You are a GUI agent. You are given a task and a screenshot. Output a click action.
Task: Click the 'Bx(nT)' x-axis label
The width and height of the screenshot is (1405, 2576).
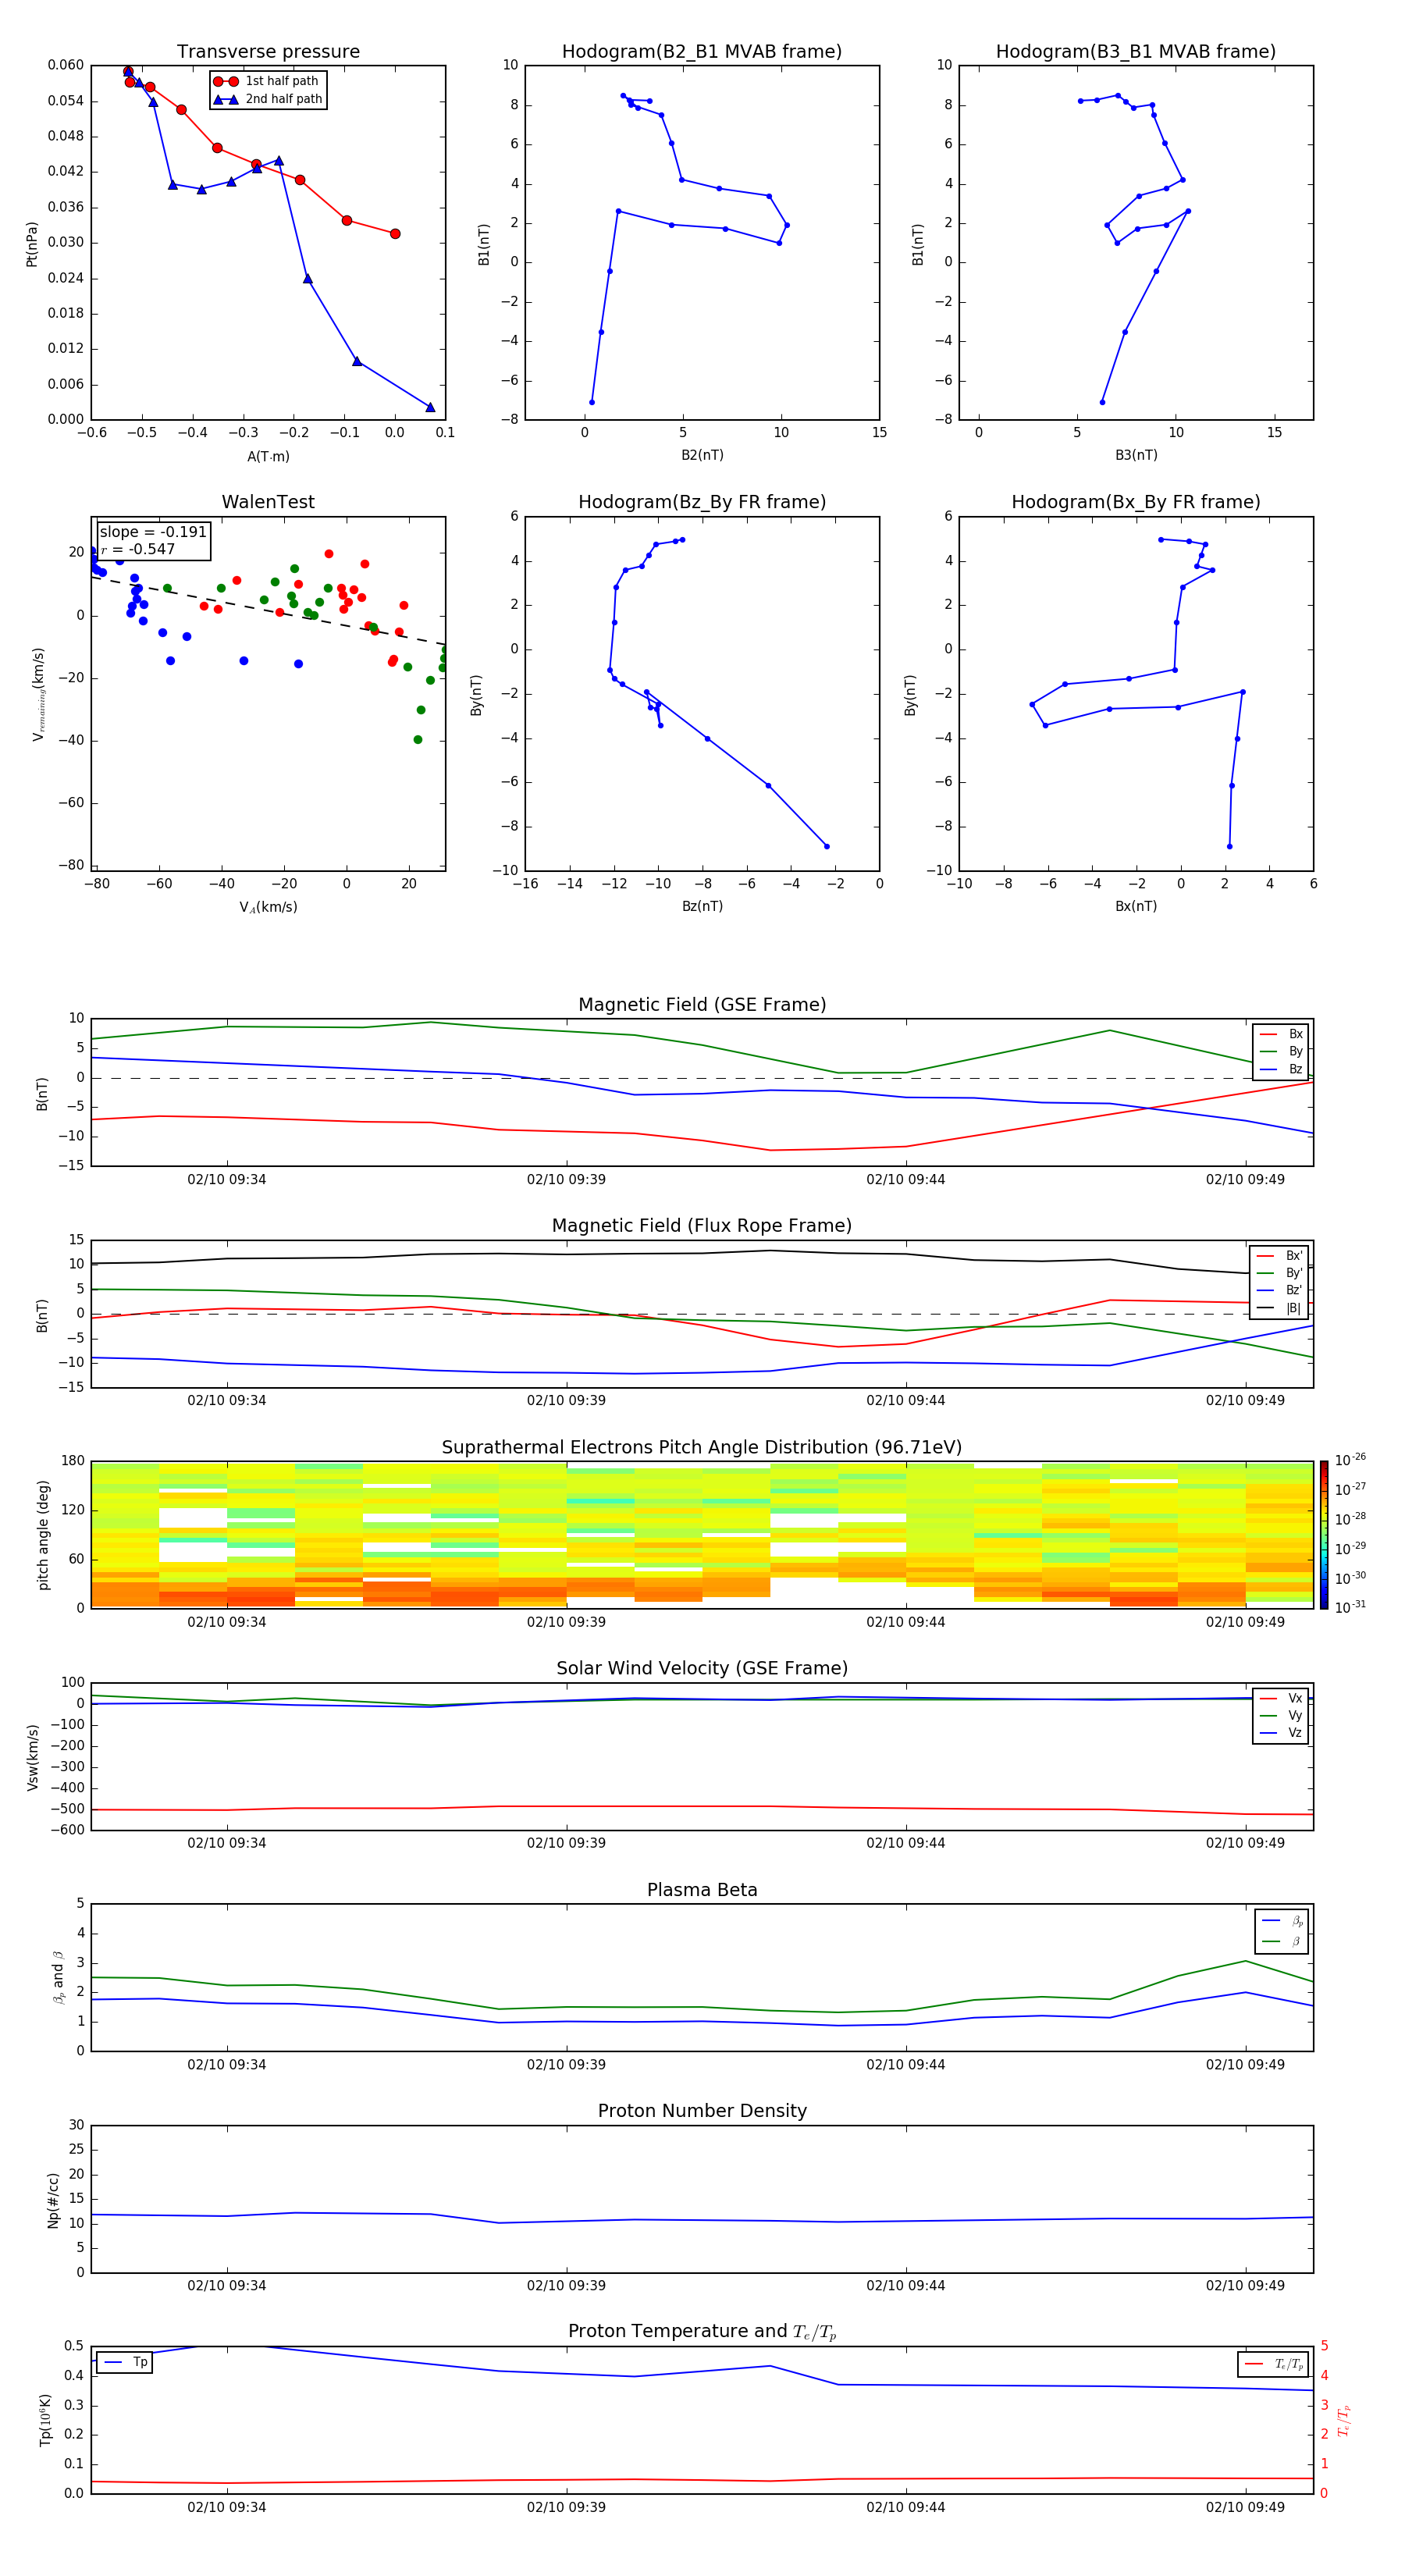point(1136,906)
